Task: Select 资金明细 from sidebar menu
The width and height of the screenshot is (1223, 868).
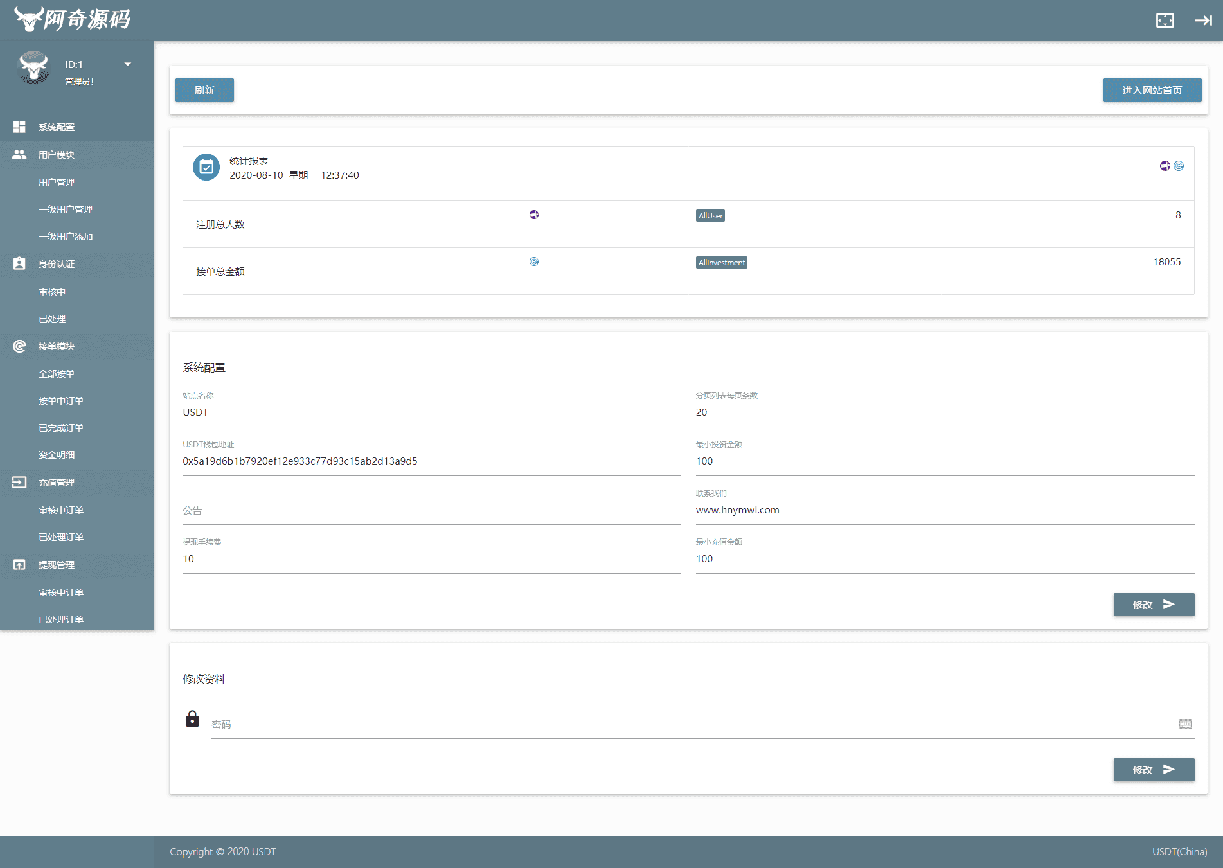Action: pyautogui.click(x=57, y=455)
